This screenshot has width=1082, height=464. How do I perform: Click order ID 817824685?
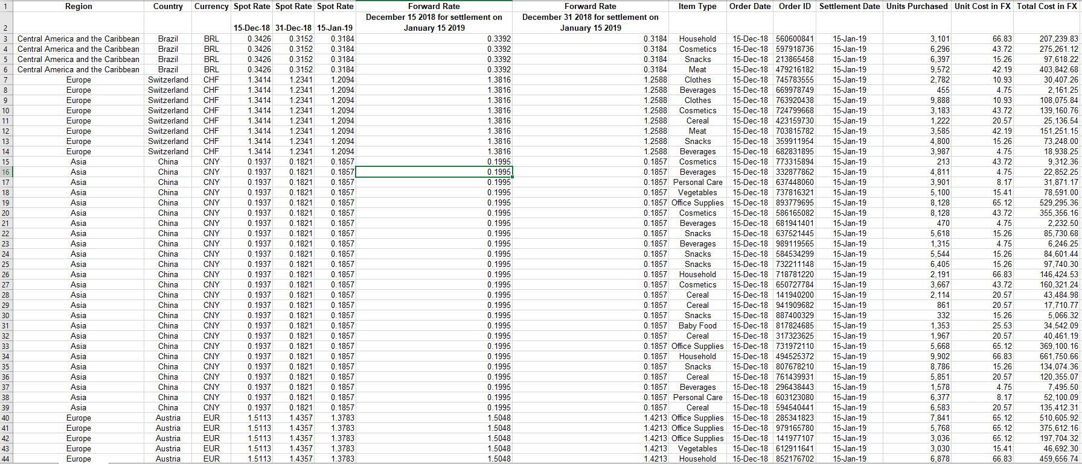795,326
